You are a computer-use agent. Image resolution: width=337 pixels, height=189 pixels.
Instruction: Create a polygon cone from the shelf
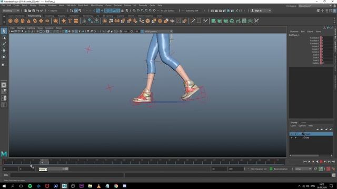coord(28,21)
